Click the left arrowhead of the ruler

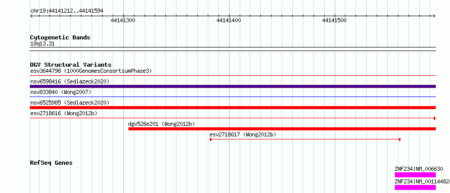click(x=31, y=16)
